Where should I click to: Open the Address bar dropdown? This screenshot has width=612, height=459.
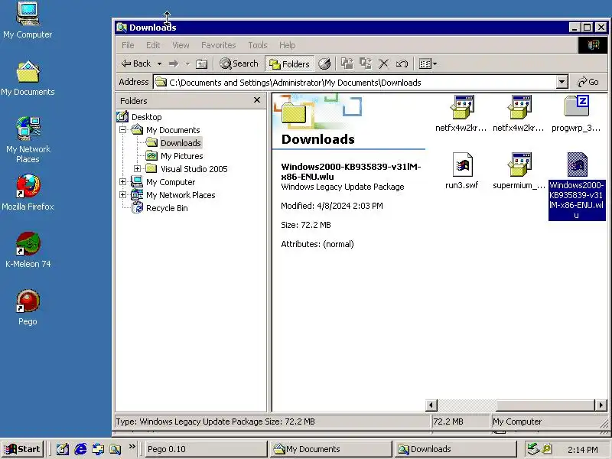pyautogui.click(x=562, y=82)
